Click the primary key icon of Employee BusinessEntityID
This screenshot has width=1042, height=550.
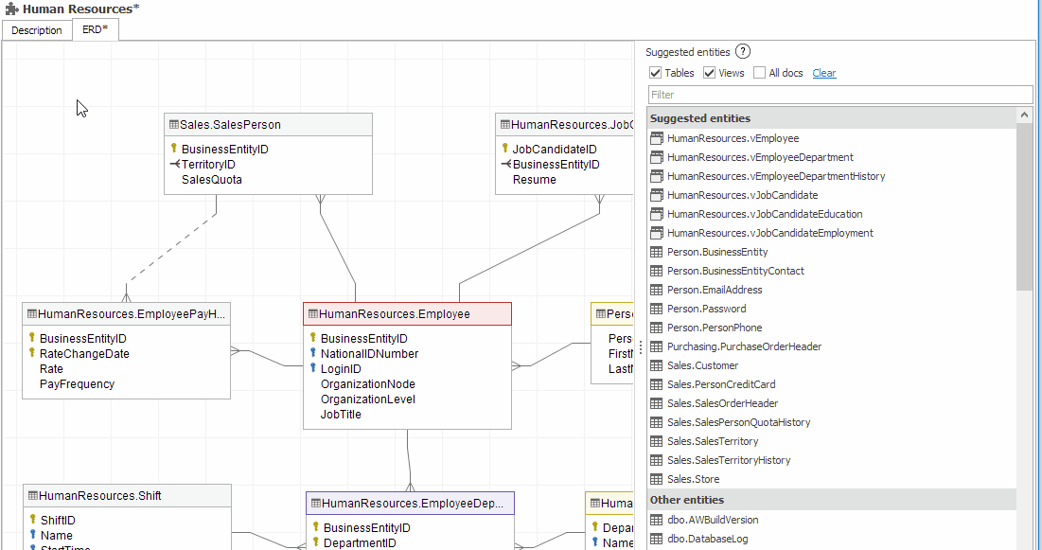312,338
